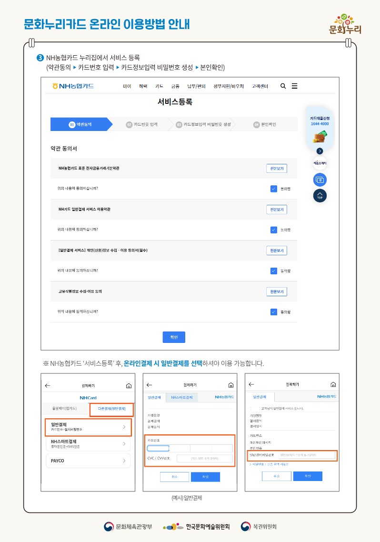Tap home icon on card number entry screen
The height and width of the screenshot is (542, 380).
(231, 385)
